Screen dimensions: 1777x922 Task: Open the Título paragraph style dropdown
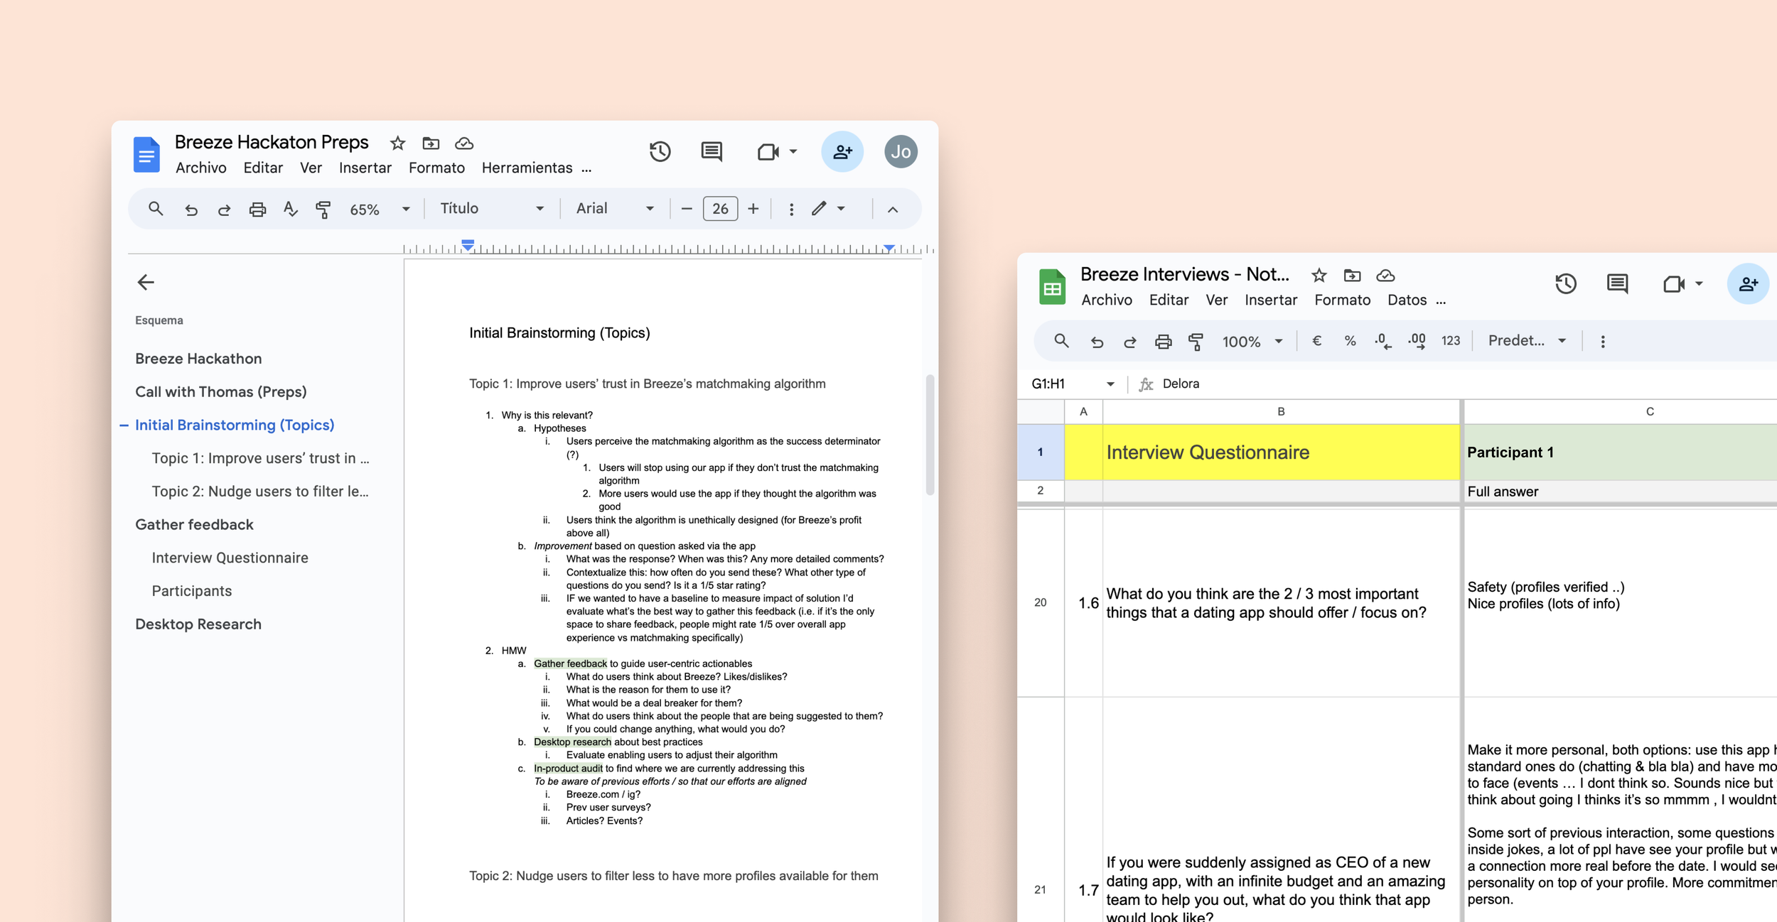click(x=492, y=209)
